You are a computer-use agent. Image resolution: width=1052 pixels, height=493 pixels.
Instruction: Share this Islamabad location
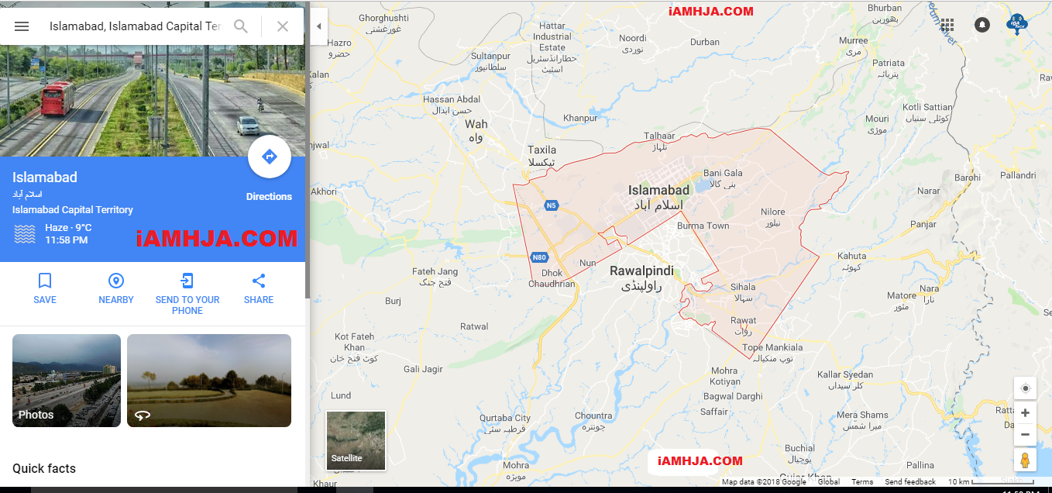point(259,288)
